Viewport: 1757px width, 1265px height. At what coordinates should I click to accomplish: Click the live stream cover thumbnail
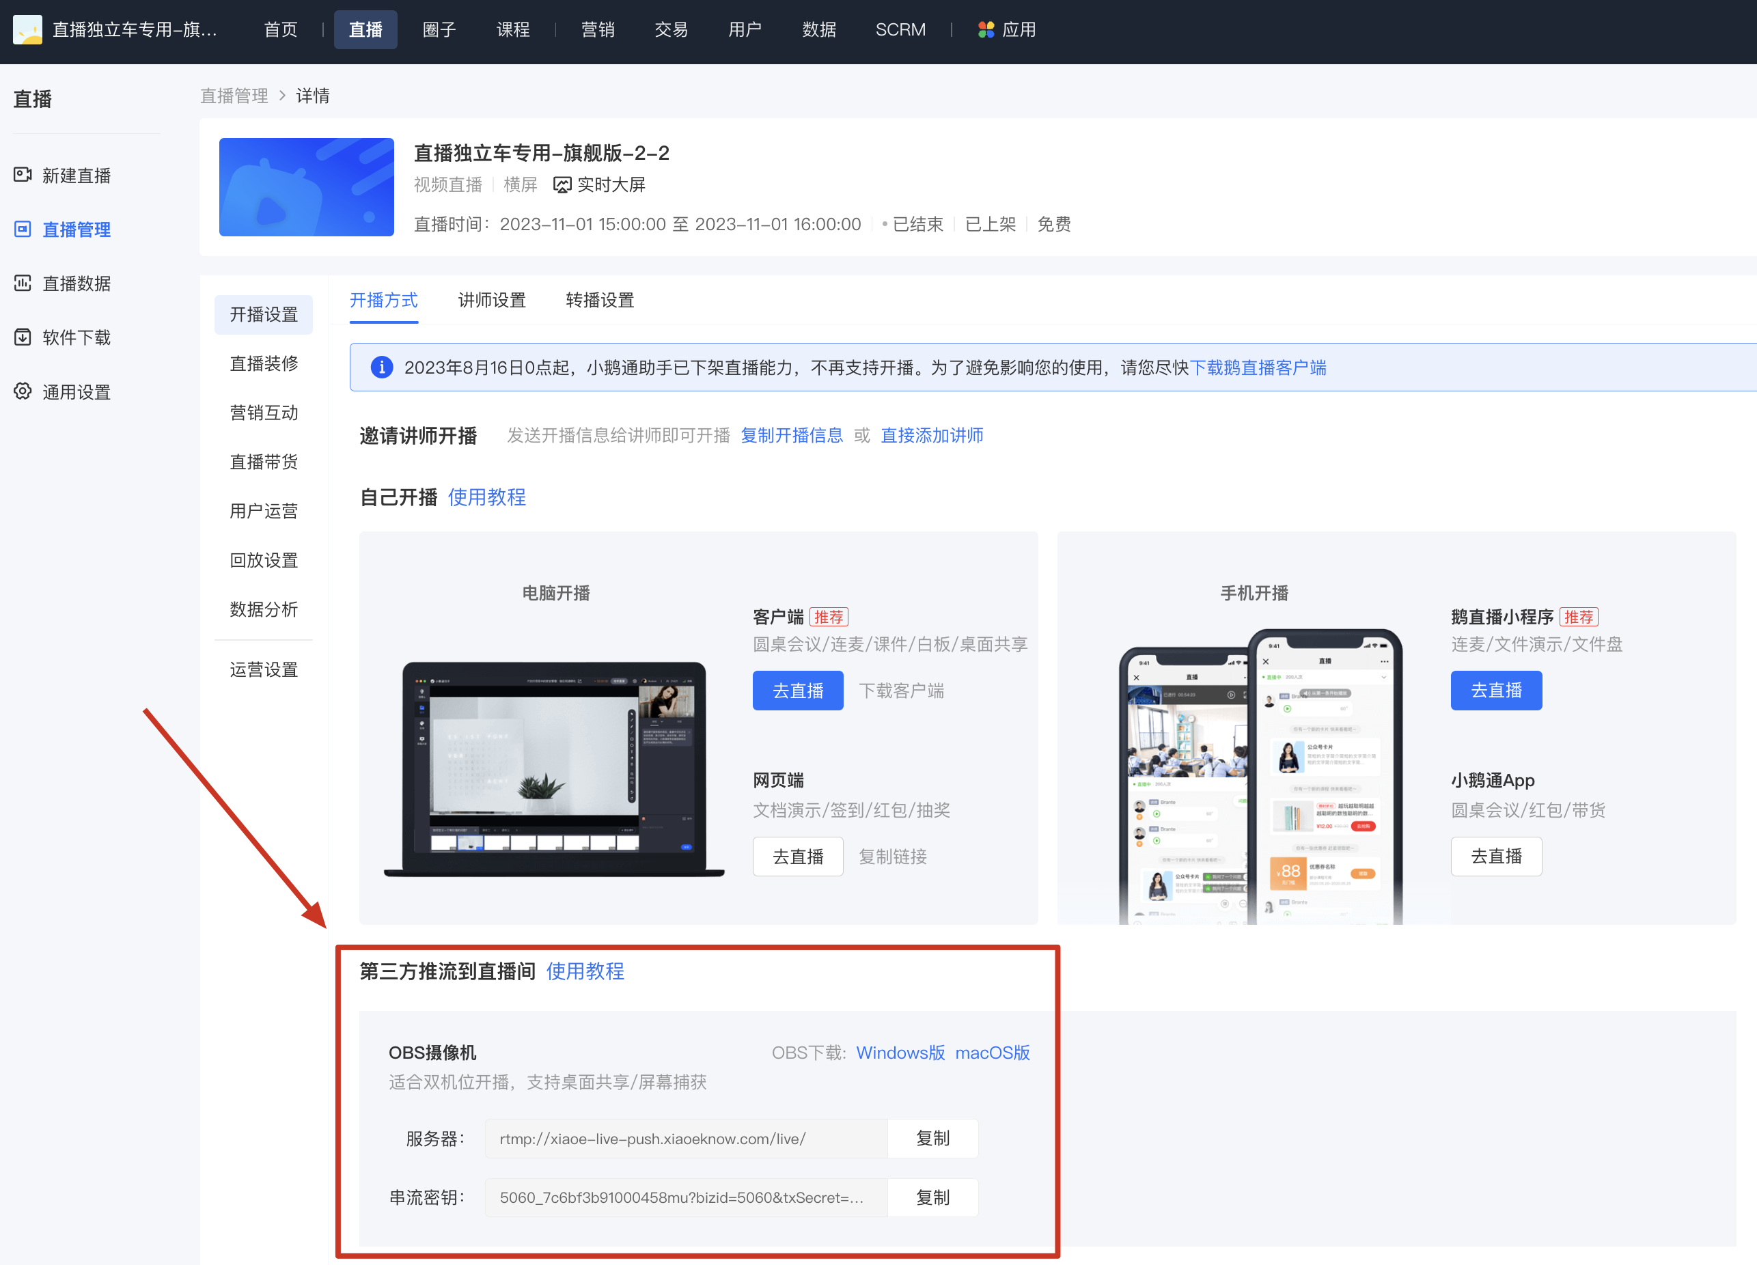[x=306, y=186]
